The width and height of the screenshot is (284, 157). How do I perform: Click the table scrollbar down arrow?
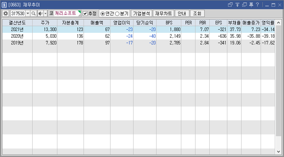point(279,152)
